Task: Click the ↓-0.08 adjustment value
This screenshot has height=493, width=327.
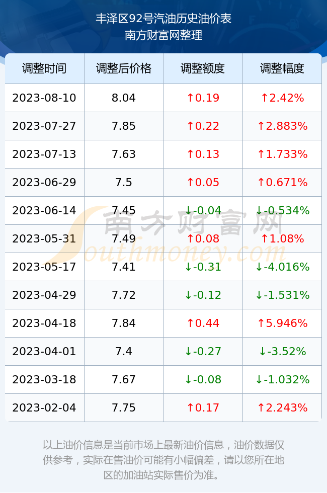Action: point(203,379)
